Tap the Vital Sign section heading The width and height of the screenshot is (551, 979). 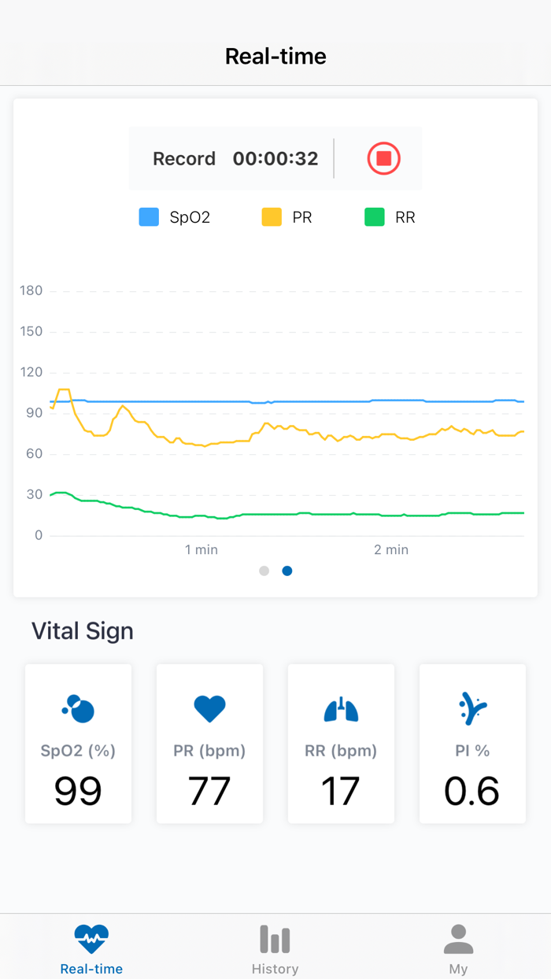pyautogui.click(x=82, y=630)
